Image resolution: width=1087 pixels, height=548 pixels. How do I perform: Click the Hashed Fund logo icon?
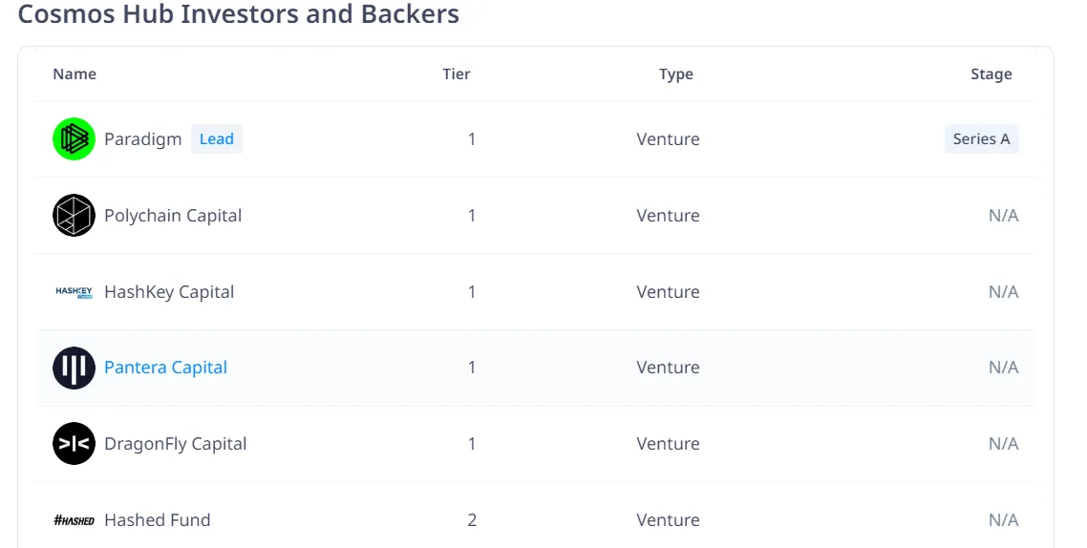74,520
